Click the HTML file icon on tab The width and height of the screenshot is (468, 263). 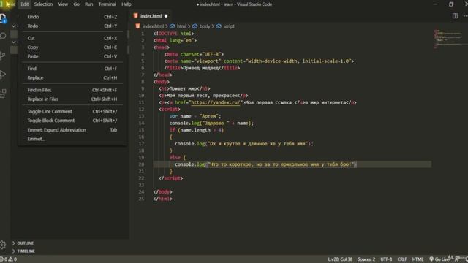[x=136, y=15]
